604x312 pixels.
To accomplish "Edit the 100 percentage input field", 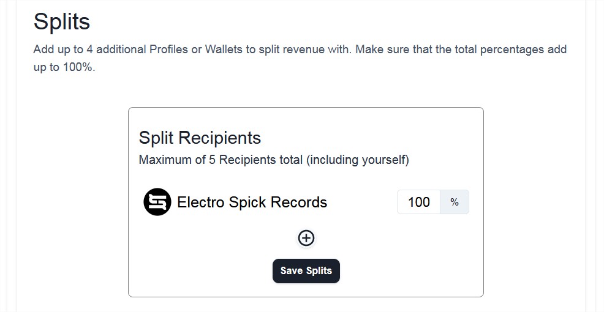I will click(x=419, y=202).
